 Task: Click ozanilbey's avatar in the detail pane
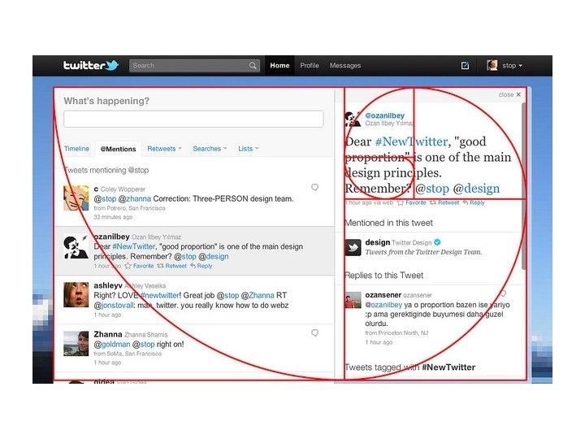pos(353,119)
